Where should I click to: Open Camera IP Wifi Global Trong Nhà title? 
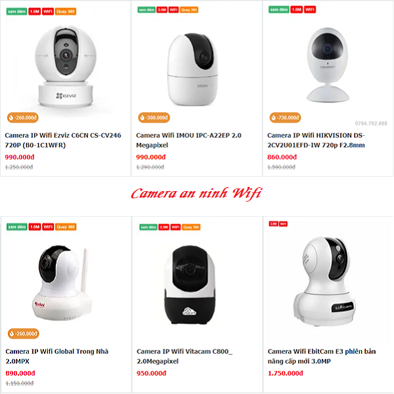pyautogui.click(x=56, y=357)
